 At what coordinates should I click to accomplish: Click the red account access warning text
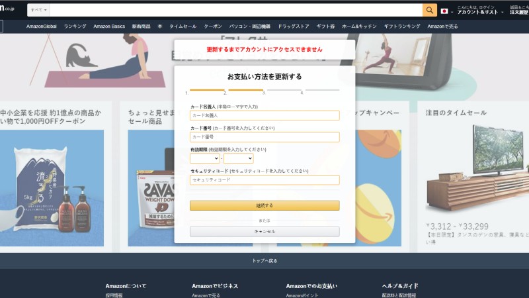point(264,49)
